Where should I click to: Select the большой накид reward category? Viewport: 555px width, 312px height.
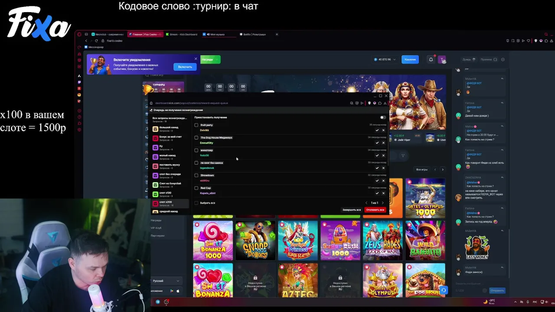(170, 129)
